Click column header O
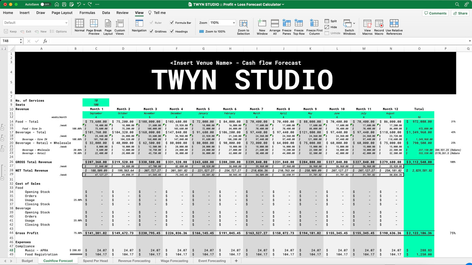Viewport: 472px width, 265px height. pos(419,49)
